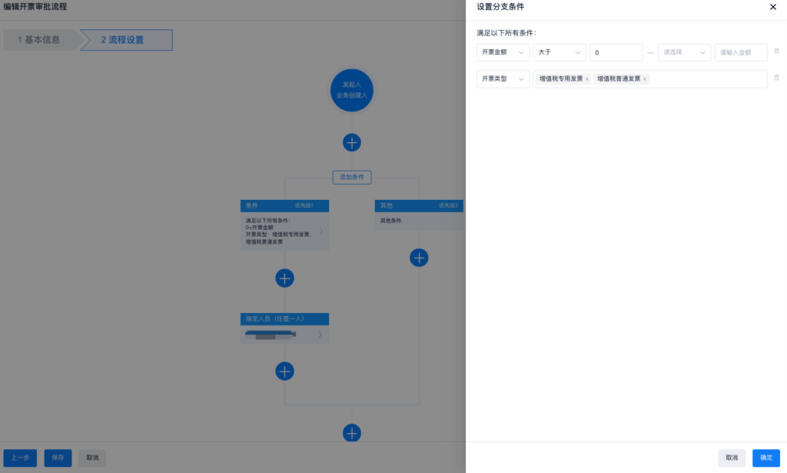
Task: Add node below 指定人员 approver card
Action: click(x=284, y=371)
